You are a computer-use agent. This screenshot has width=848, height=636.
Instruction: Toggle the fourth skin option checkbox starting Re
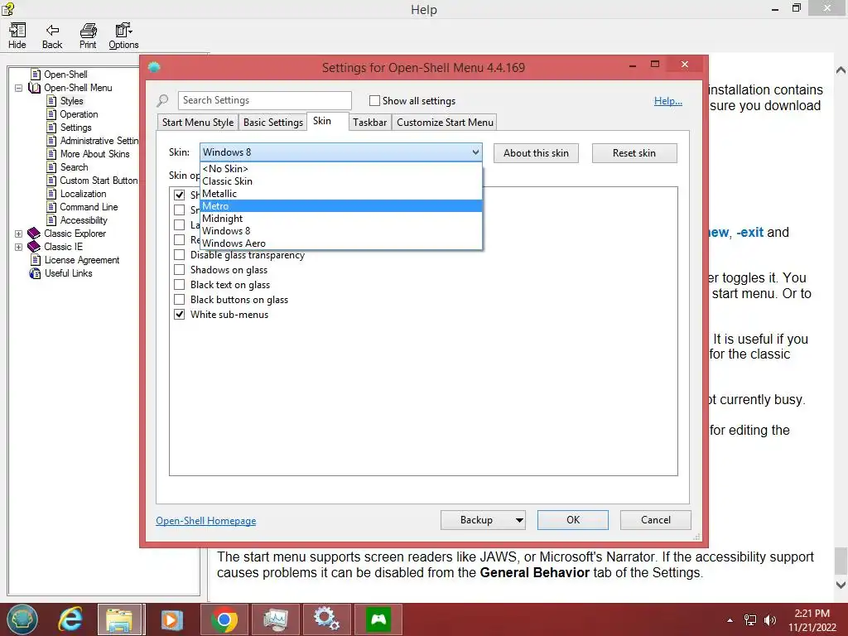click(180, 239)
